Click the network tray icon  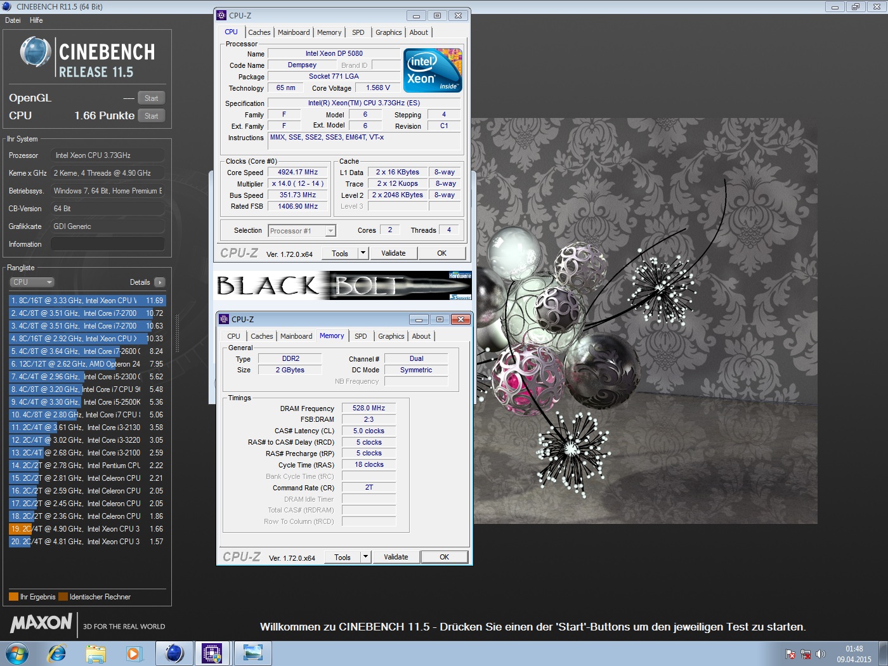(806, 654)
